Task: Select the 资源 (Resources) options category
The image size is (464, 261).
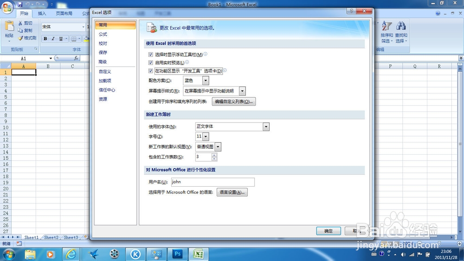Action: 103,99
